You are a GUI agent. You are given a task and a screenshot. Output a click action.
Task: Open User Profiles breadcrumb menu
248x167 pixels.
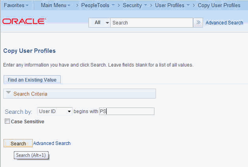point(172,6)
